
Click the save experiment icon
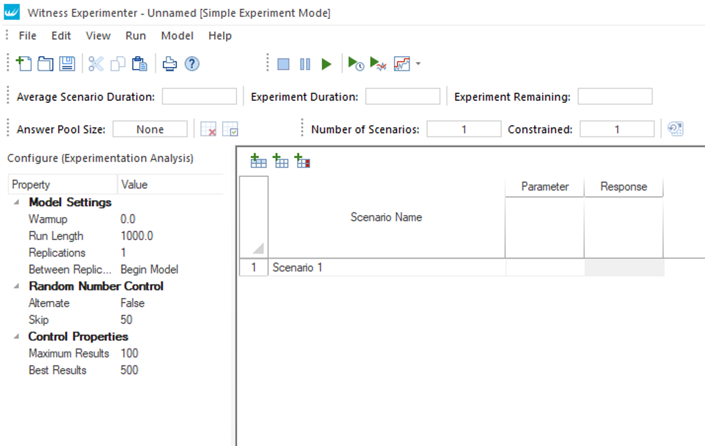click(67, 64)
